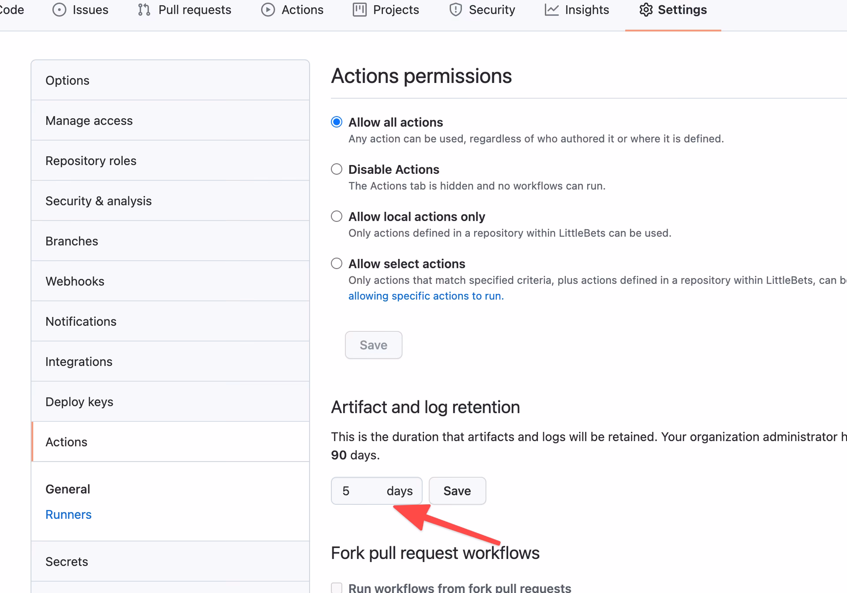Open the Runners page
Screen dimensions: 847x593
[68, 514]
